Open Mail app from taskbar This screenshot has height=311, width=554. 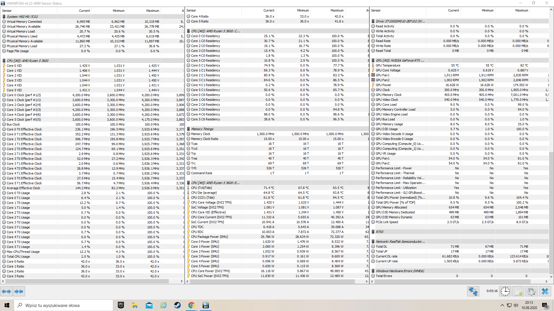point(149,305)
